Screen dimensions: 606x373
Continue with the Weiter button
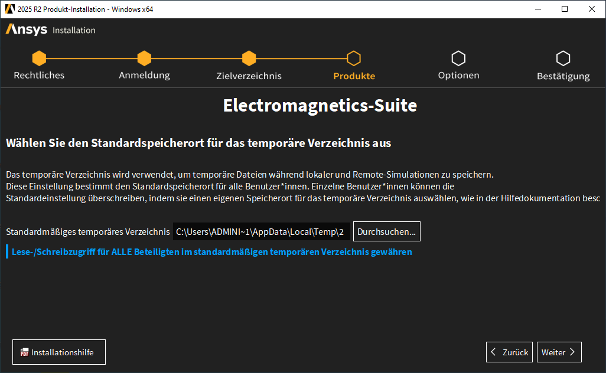point(559,352)
